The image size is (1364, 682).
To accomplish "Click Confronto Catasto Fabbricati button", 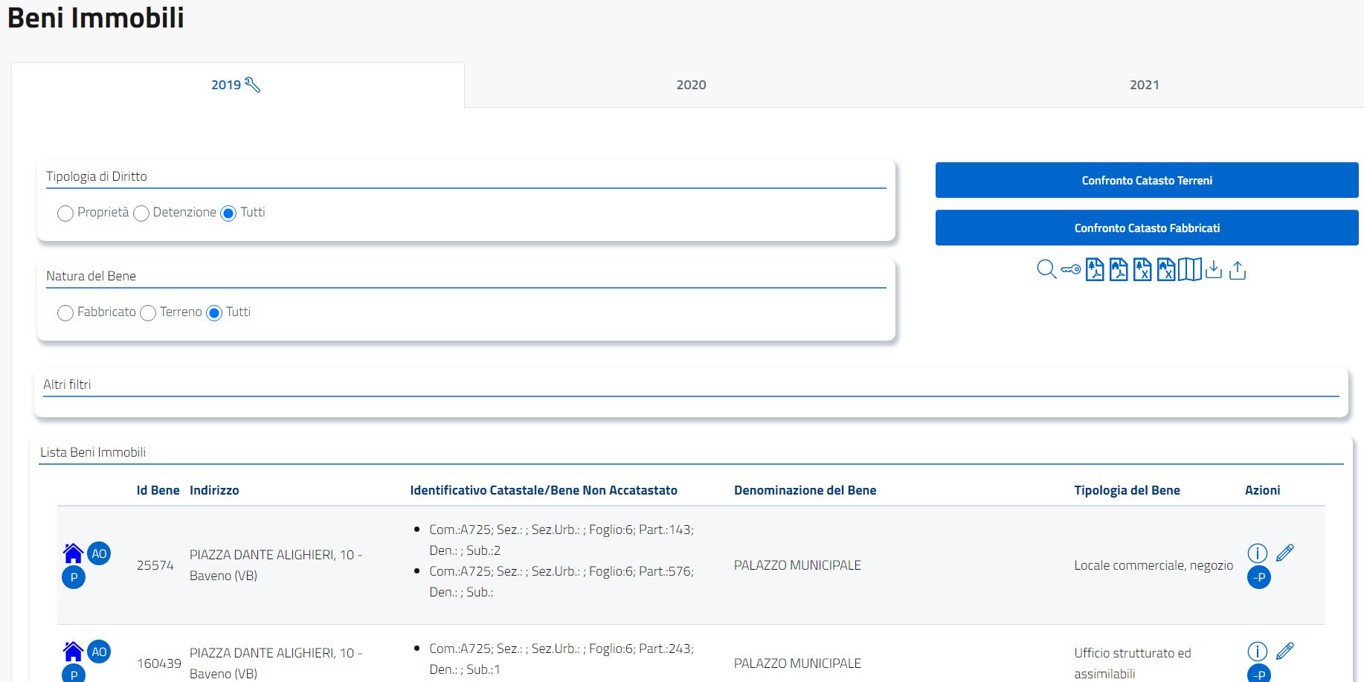I will [x=1147, y=228].
